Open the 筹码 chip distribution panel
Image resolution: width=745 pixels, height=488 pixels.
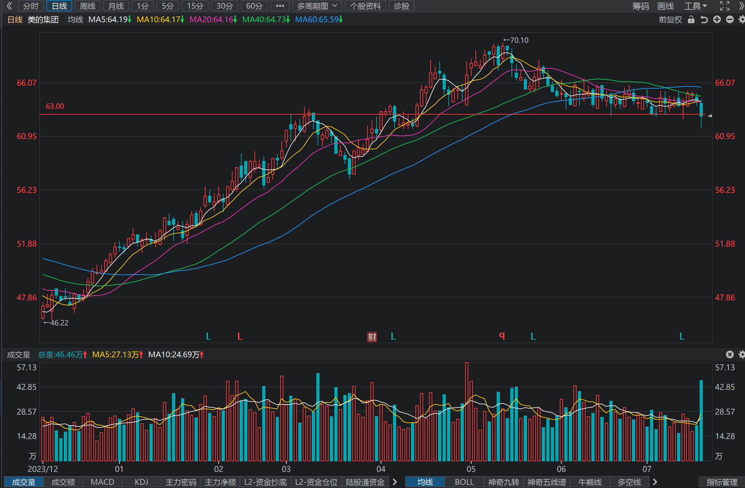[641, 6]
